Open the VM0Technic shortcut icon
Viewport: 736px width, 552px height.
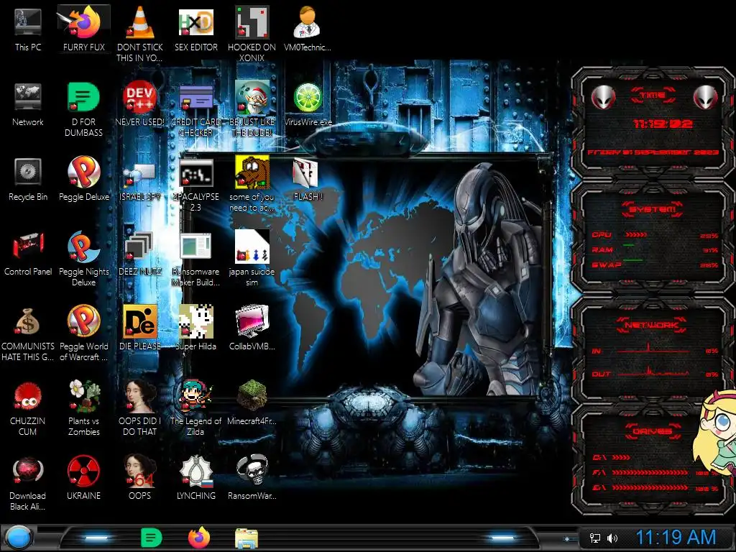point(308,22)
